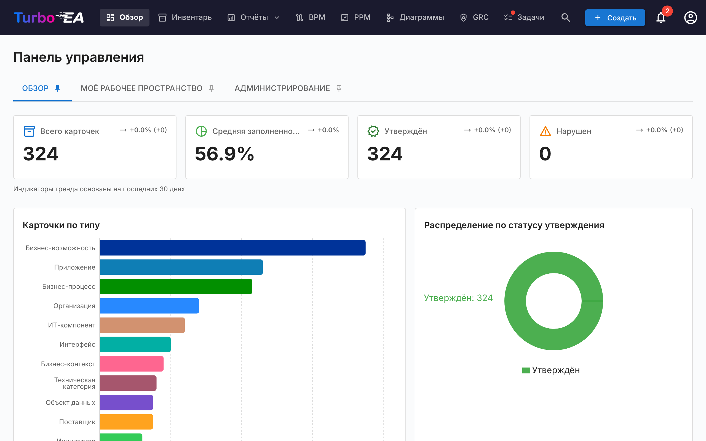706x441 pixels.
Task: Open Диаграммы from the navbar
Action: (x=415, y=17)
